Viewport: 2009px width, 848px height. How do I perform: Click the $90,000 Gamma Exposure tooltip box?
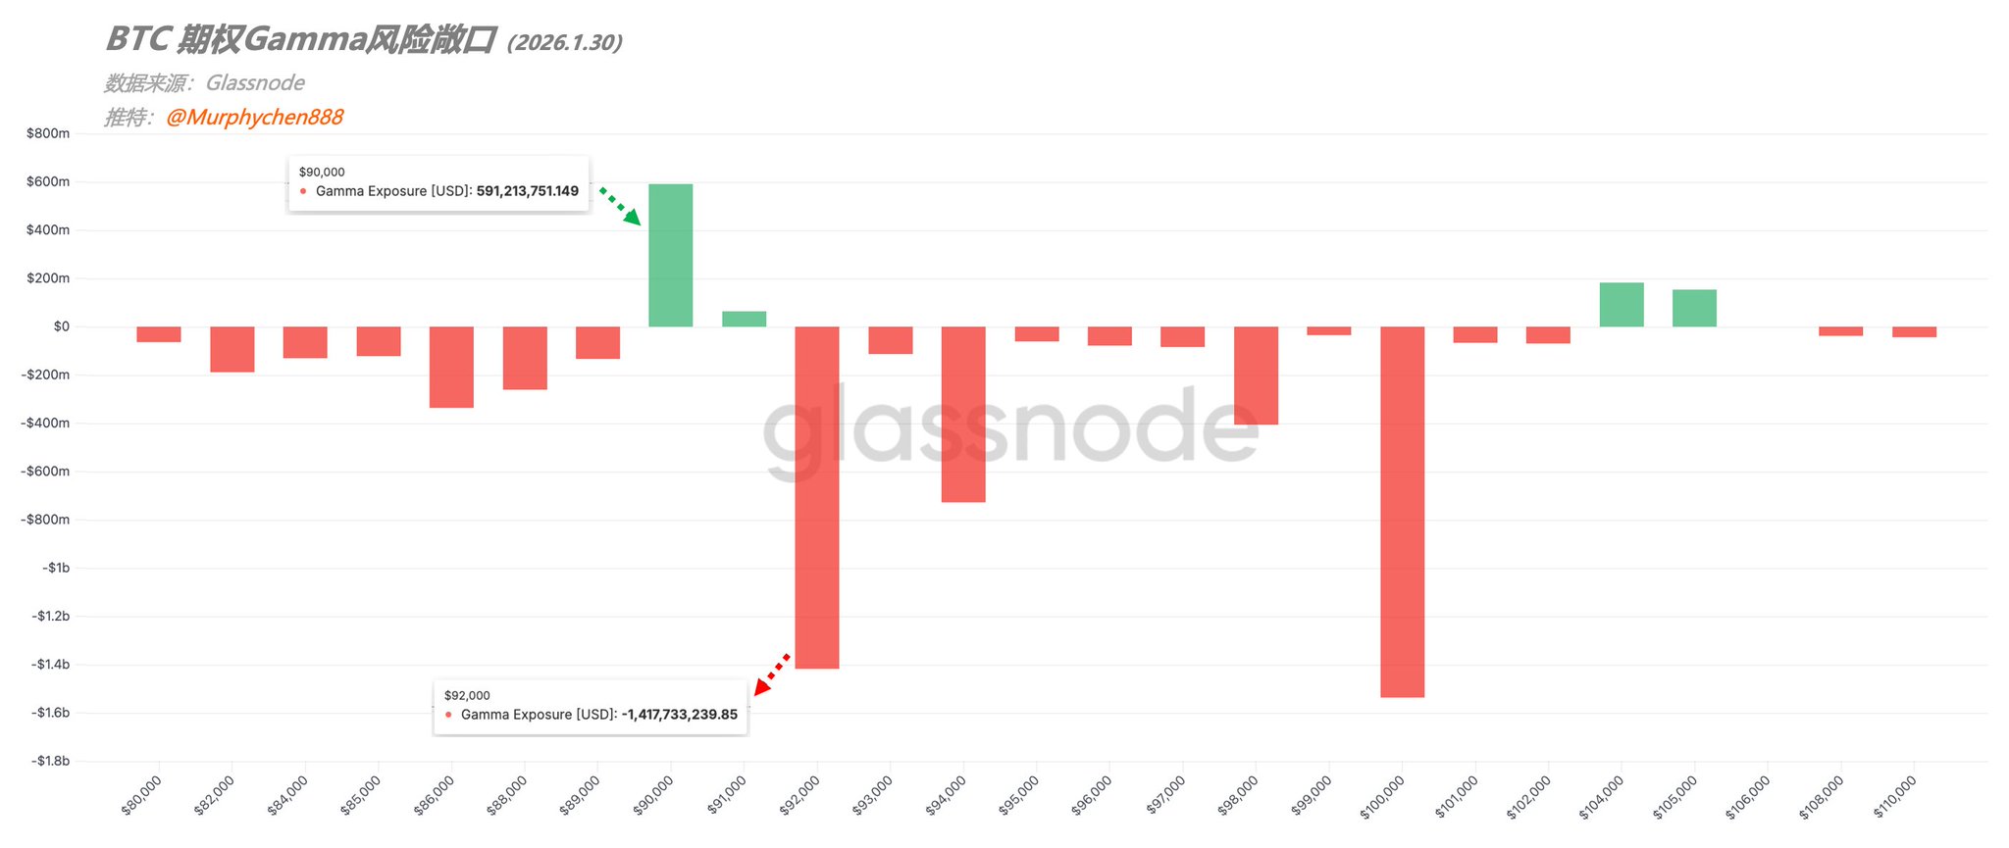[438, 182]
